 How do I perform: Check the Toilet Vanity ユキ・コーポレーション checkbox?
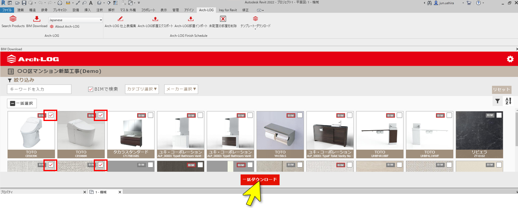pos(350,115)
